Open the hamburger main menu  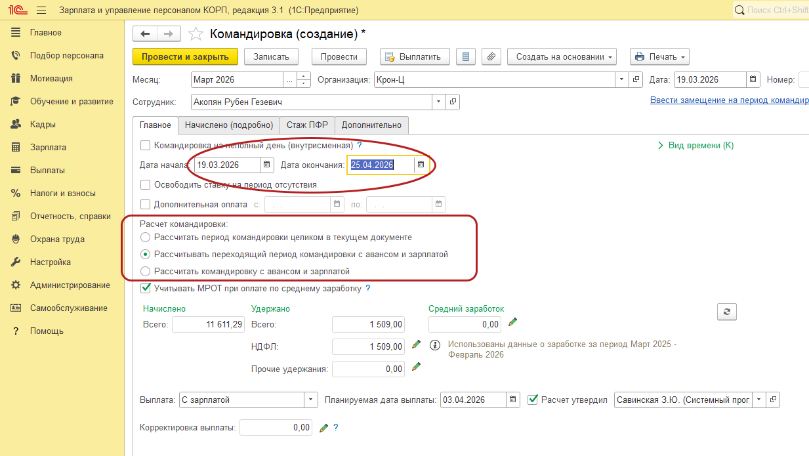pyautogui.click(x=41, y=10)
